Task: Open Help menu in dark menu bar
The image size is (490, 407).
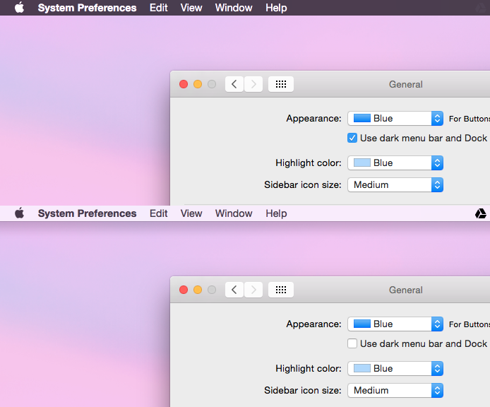Action: [276, 8]
